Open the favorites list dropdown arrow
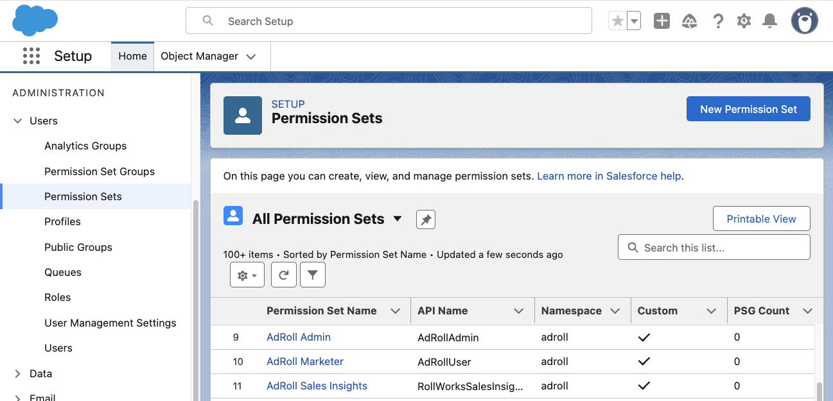The height and width of the screenshot is (401, 833). 634,21
